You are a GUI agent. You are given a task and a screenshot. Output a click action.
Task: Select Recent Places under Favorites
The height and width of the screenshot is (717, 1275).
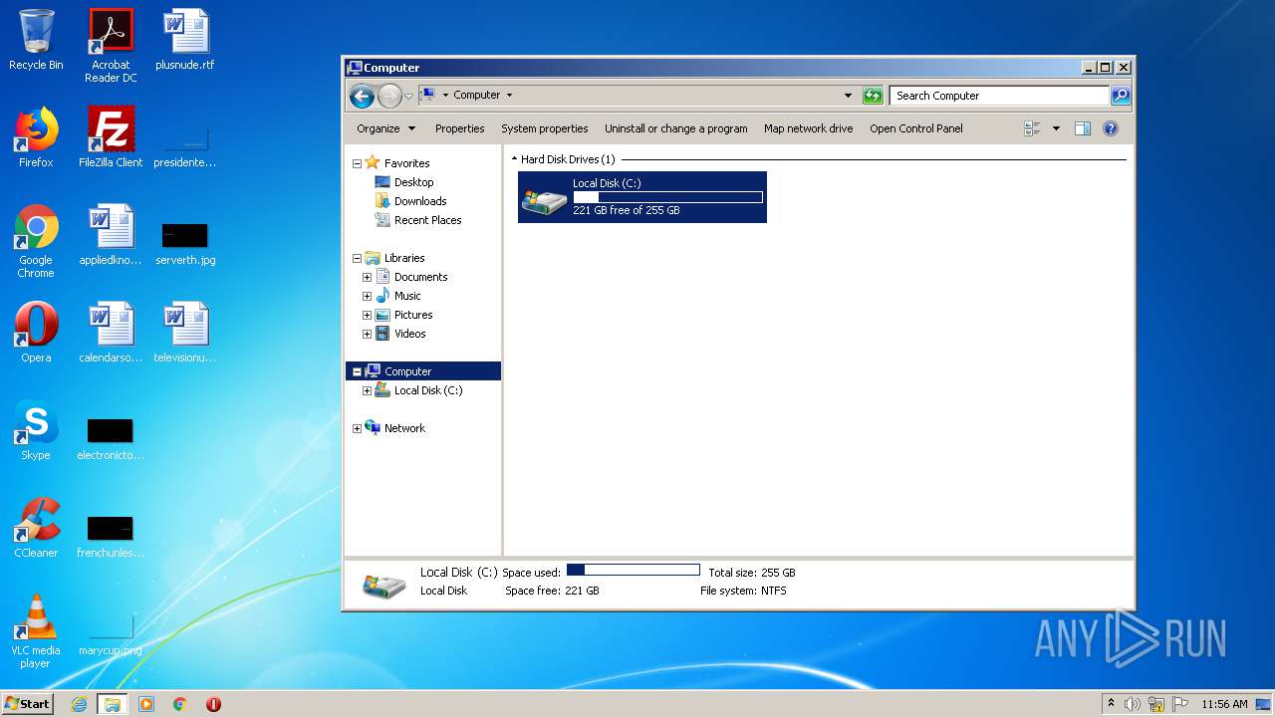point(418,220)
